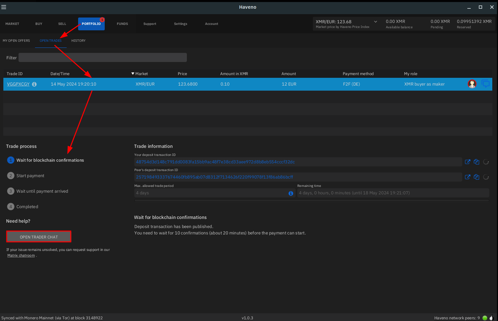Click Haveno network peers: 9 text

pos(457,318)
